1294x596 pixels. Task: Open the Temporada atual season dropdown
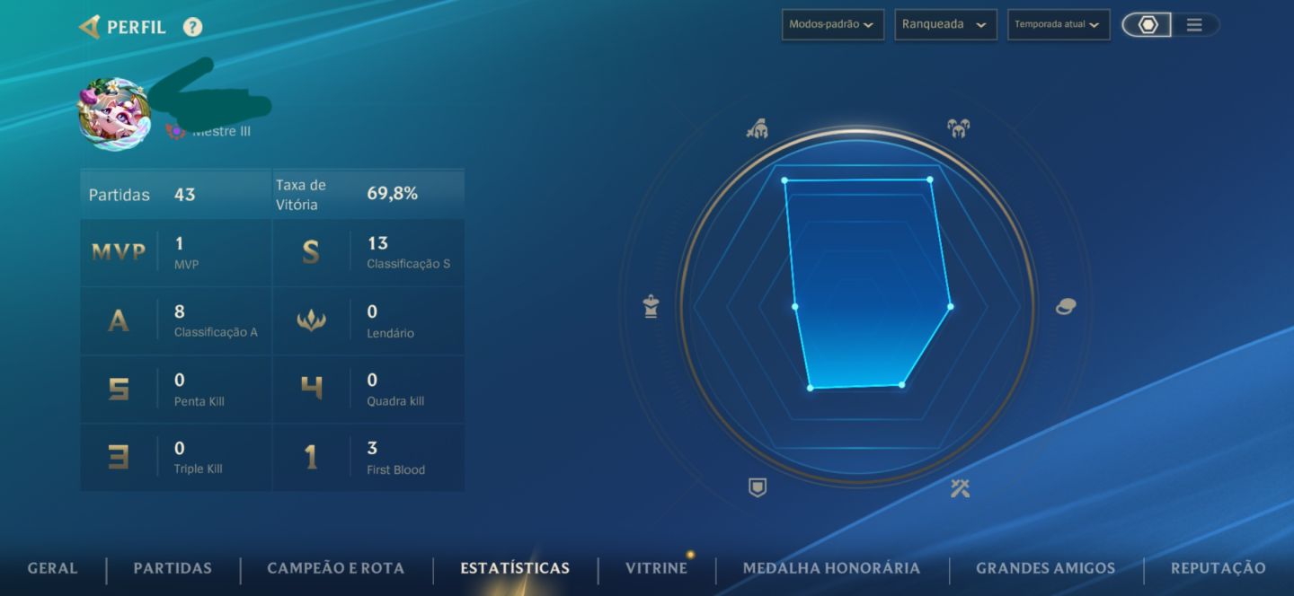pos(1059,24)
